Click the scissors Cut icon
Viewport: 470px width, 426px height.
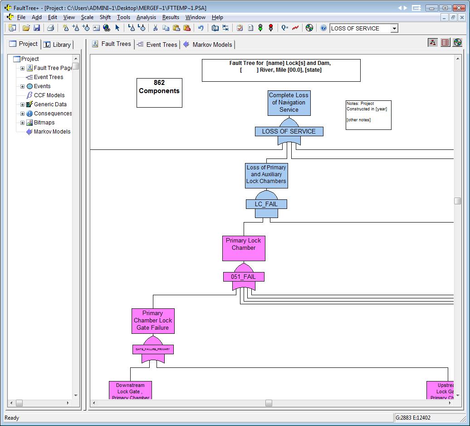click(155, 28)
